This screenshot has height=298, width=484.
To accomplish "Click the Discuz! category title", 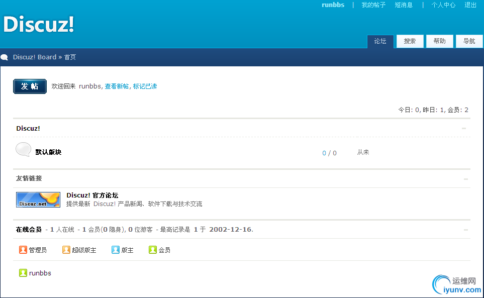I will 28,128.
